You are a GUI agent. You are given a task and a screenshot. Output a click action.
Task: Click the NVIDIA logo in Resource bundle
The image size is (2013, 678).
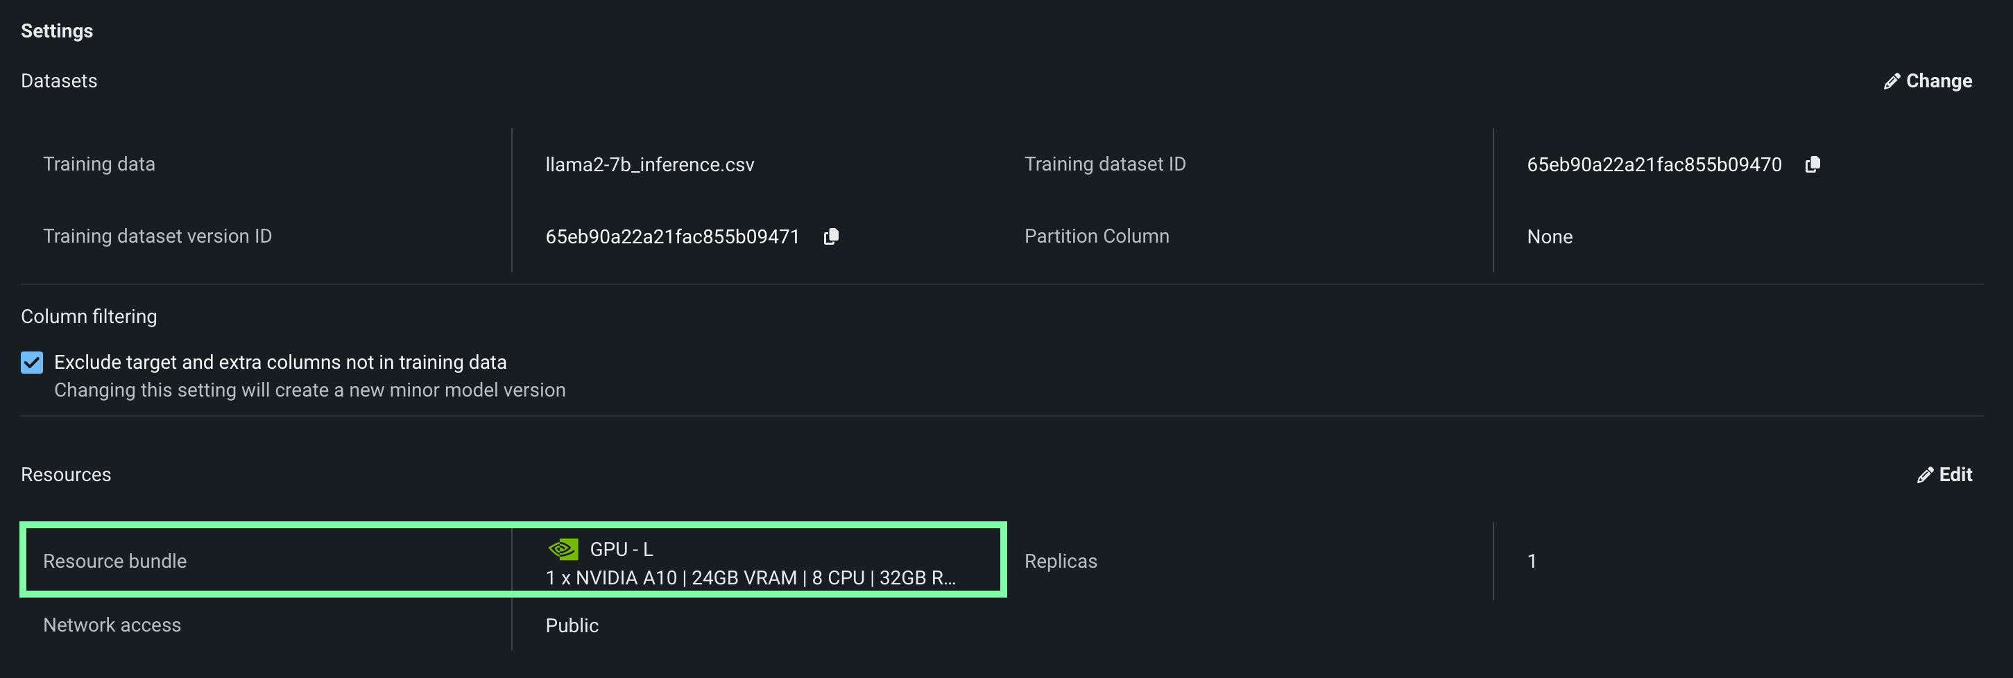coord(563,549)
